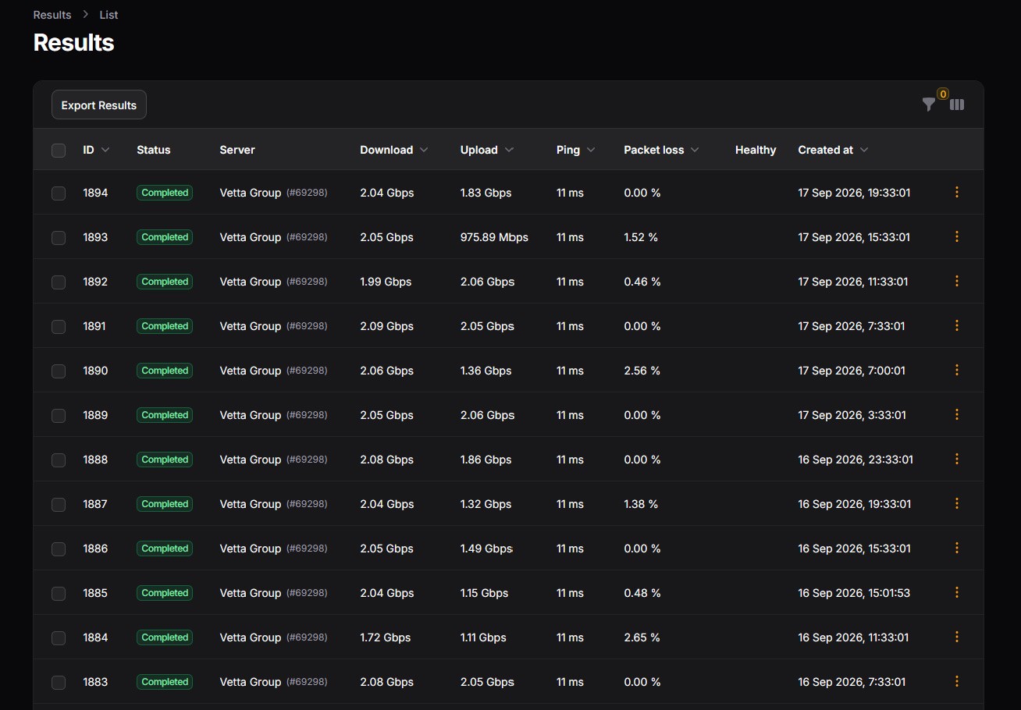
Task: Open the table filter funnel icon
Action: tap(928, 105)
